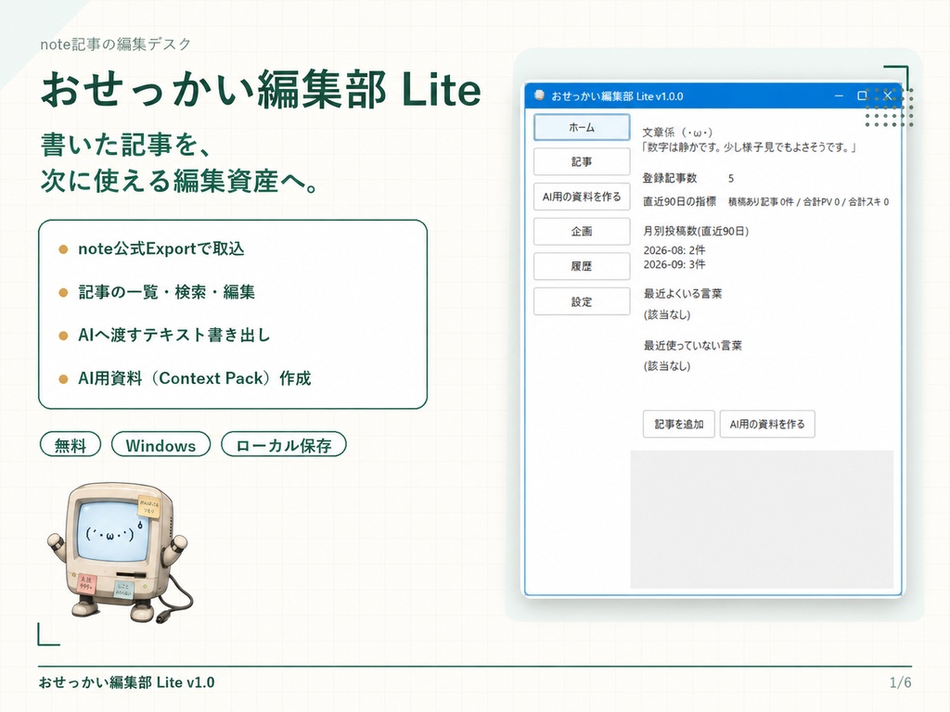Click the 最近よくいる言葉 heading

coord(682,294)
